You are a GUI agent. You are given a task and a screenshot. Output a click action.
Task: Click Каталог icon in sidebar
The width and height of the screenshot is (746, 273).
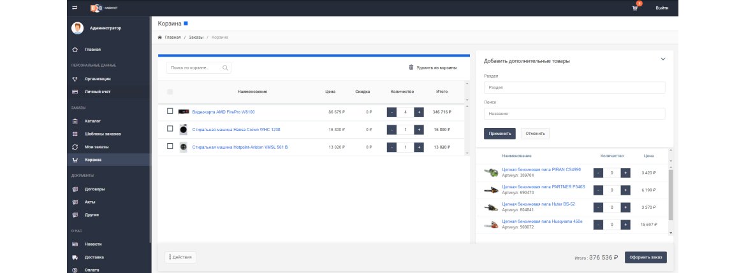pyautogui.click(x=75, y=121)
